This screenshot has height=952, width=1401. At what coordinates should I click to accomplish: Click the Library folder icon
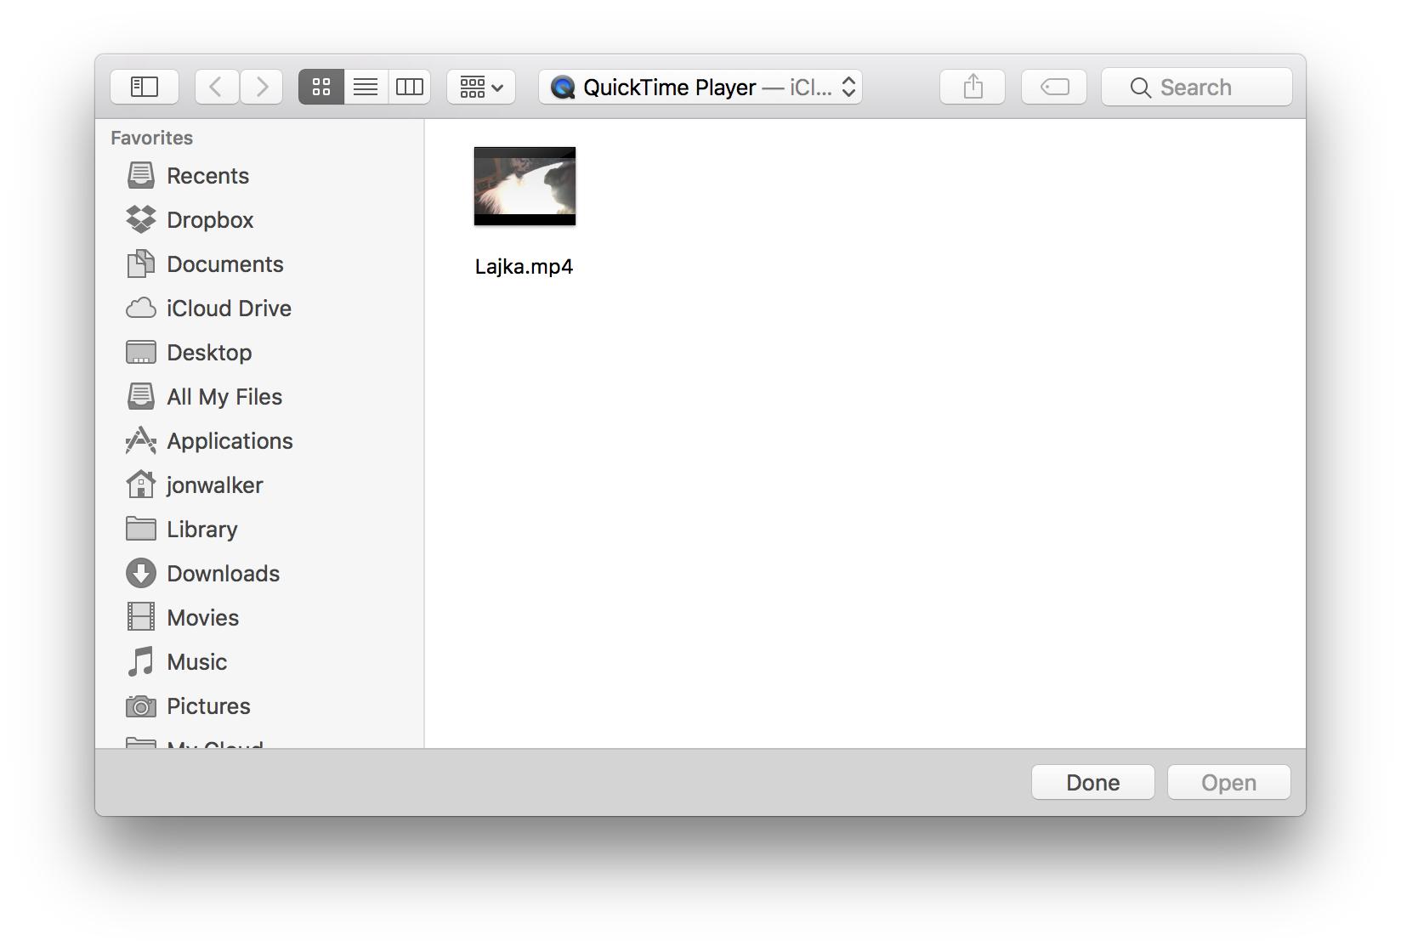pos(141,529)
